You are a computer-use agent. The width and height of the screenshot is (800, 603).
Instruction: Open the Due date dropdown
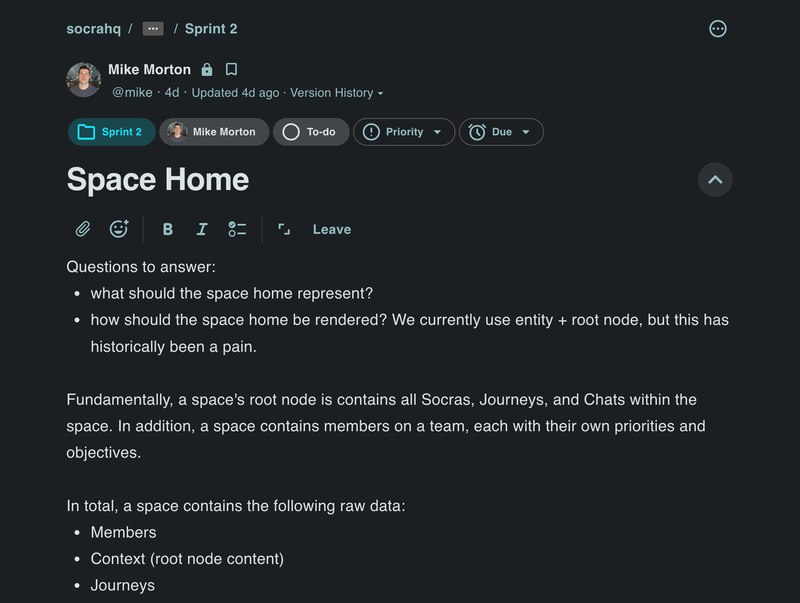point(501,132)
